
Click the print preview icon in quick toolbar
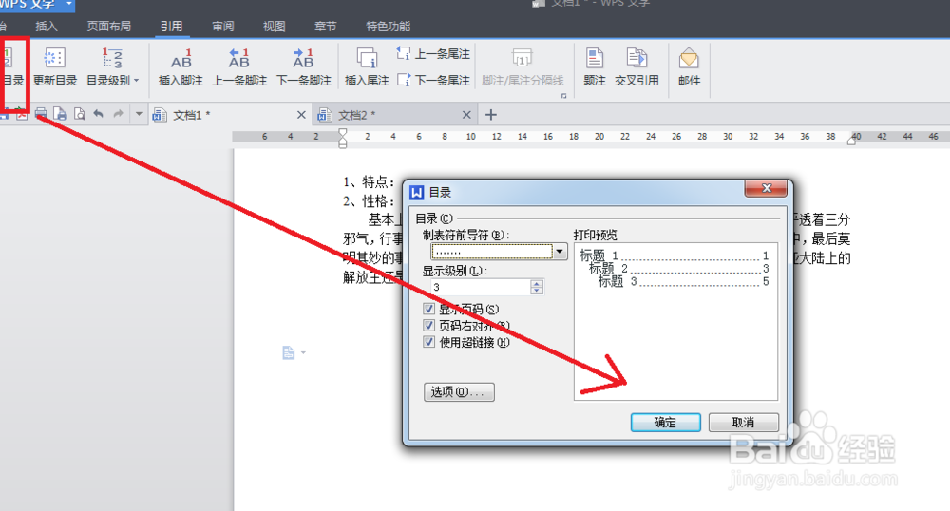point(80,114)
